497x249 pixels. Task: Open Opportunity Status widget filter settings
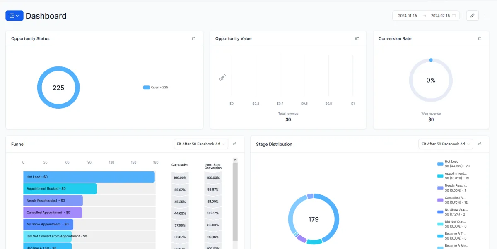[x=194, y=38]
